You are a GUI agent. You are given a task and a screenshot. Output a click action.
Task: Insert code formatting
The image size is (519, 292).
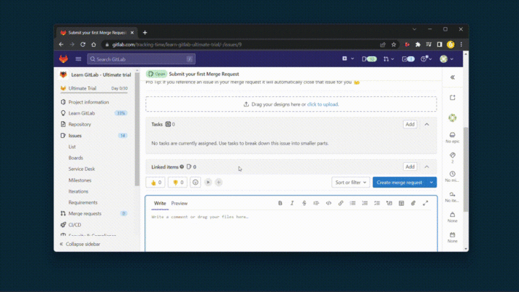pyautogui.click(x=328, y=203)
